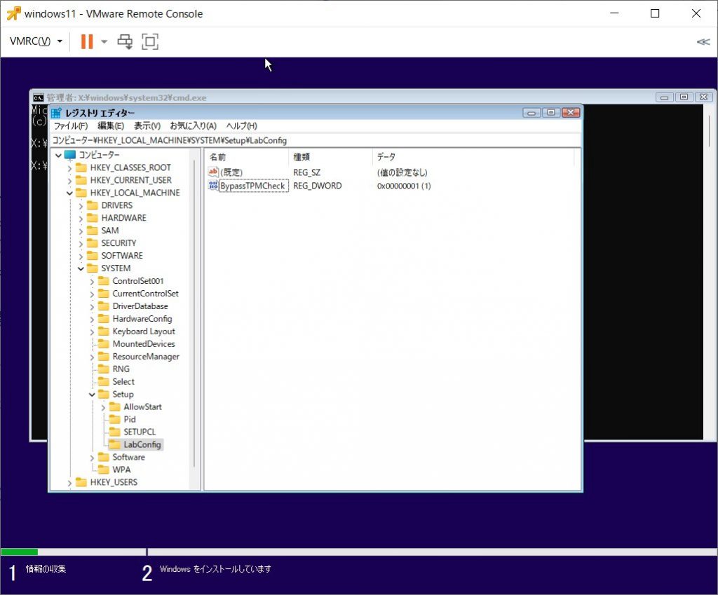Screen dimensions: 718x595
Task: Expand the HKEY_CURRENT_USER key
Action: tap(69, 181)
